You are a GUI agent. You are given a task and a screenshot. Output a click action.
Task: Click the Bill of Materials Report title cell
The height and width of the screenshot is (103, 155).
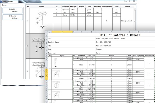point(120,35)
